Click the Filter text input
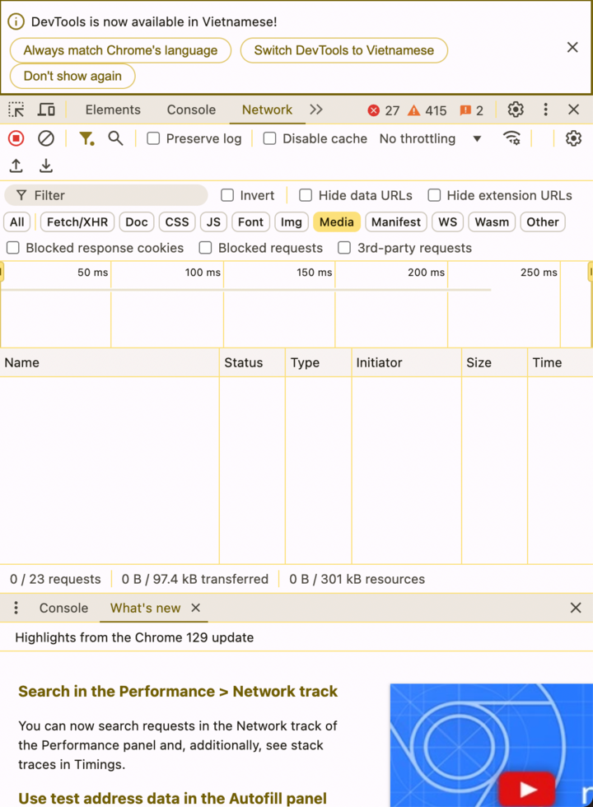The width and height of the screenshot is (593, 807). tap(106, 196)
